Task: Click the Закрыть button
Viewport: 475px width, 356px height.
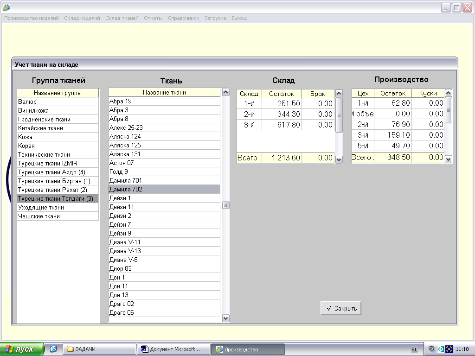Action: [x=341, y=308]
